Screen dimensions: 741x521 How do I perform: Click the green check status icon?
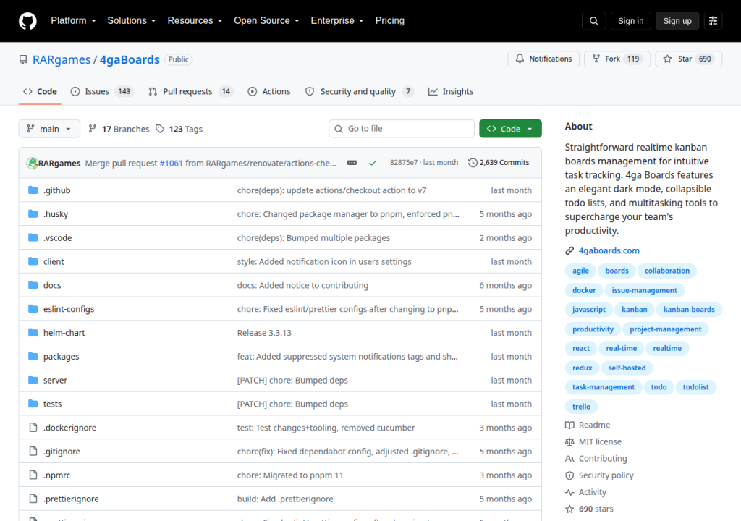[x=373, y=163]
